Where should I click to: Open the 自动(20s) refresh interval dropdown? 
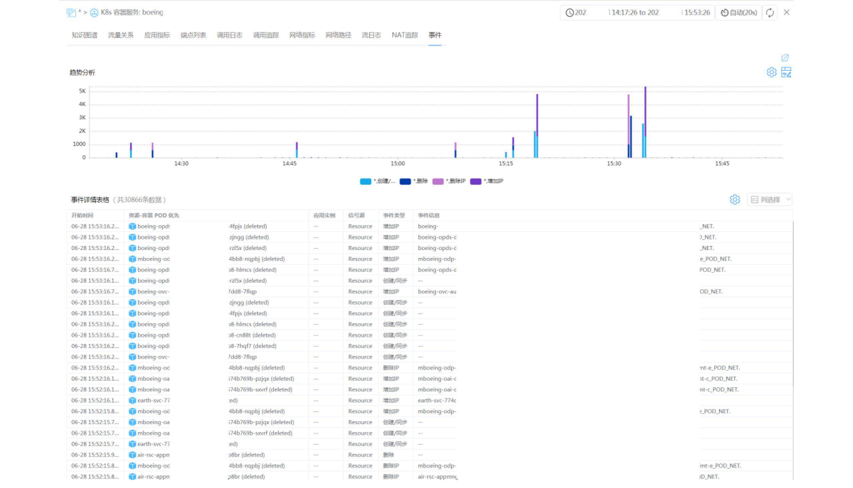(738, 13)
